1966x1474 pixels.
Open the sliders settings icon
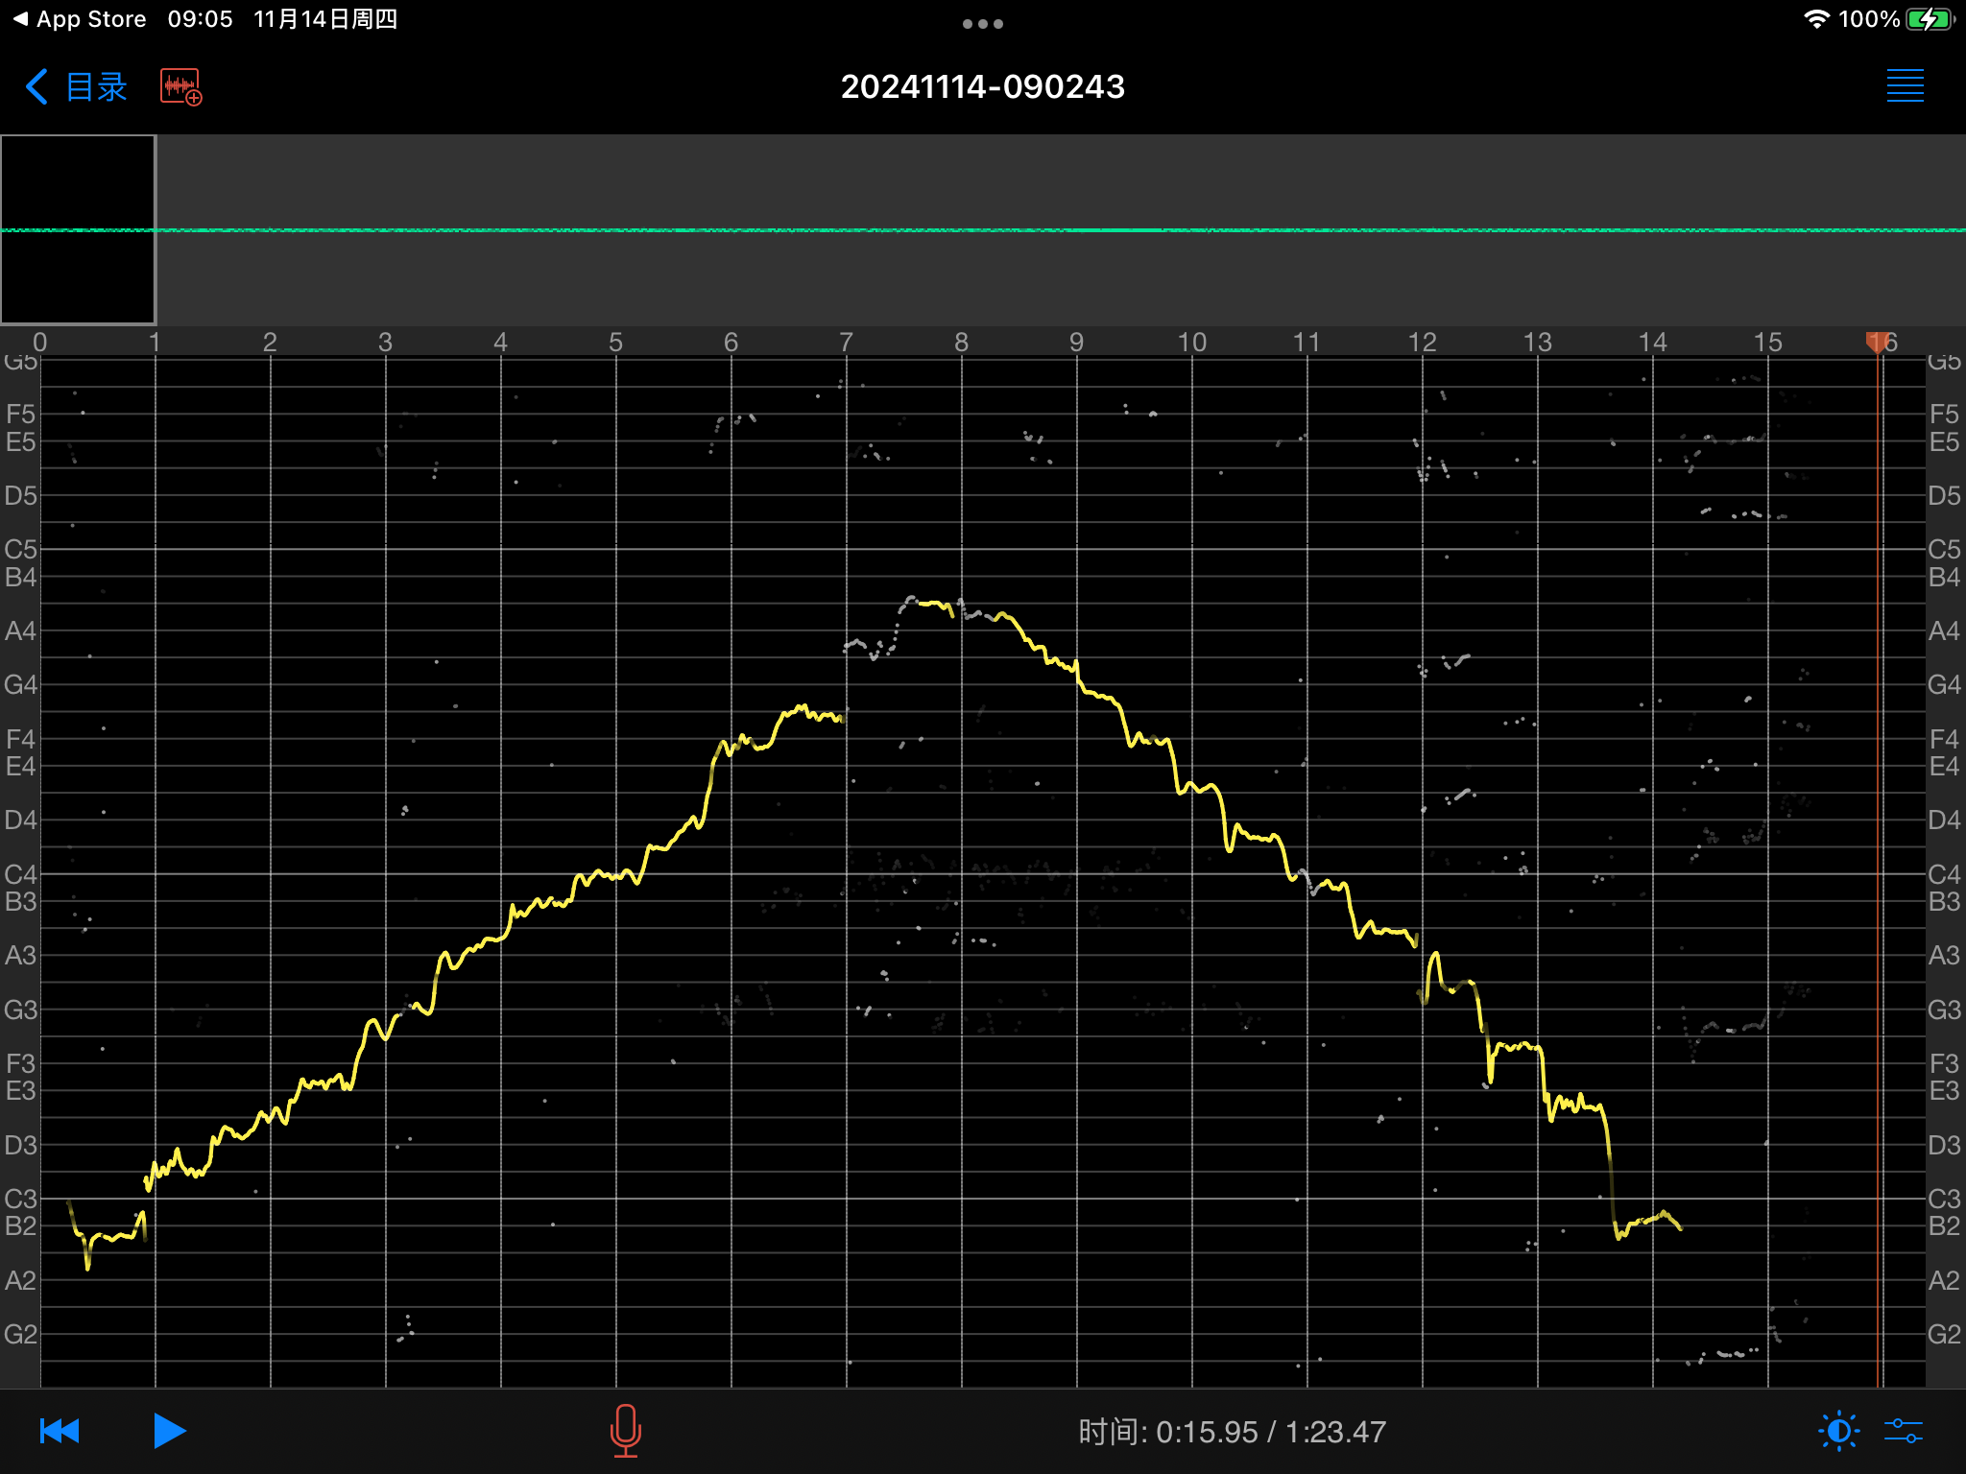[x=1903, y=1432]
